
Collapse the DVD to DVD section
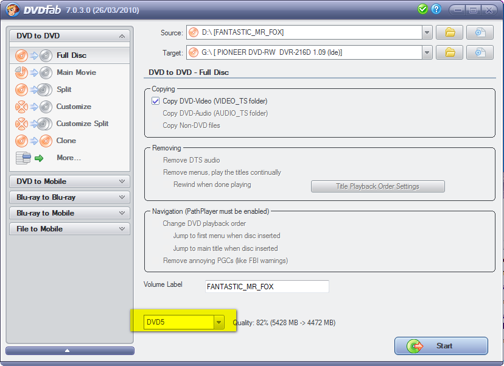click(122, 36)
